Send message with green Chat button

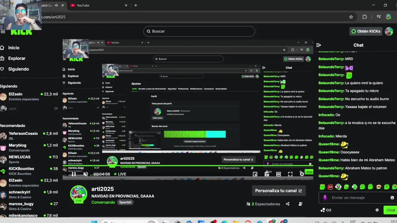(390, 210)
